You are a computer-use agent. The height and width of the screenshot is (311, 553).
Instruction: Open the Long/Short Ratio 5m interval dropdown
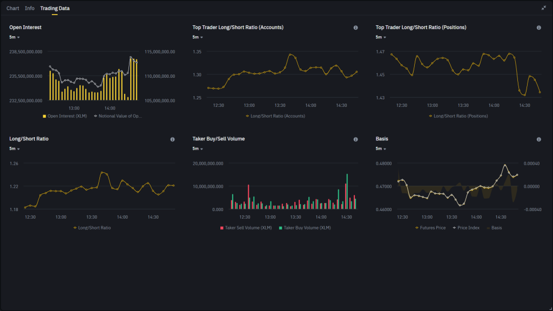point(12,148)
